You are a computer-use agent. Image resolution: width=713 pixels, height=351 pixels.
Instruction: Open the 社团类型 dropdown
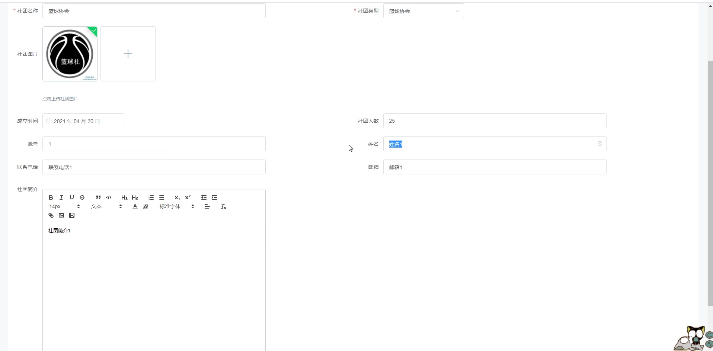[424, 11]
